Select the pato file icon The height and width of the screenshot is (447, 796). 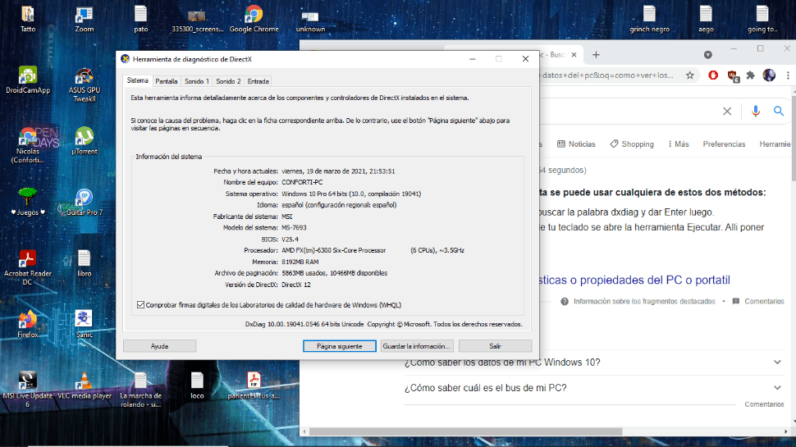(140, 19)
